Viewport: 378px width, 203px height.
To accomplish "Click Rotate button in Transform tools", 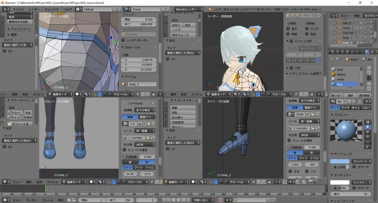I will (x=183, y=112).
